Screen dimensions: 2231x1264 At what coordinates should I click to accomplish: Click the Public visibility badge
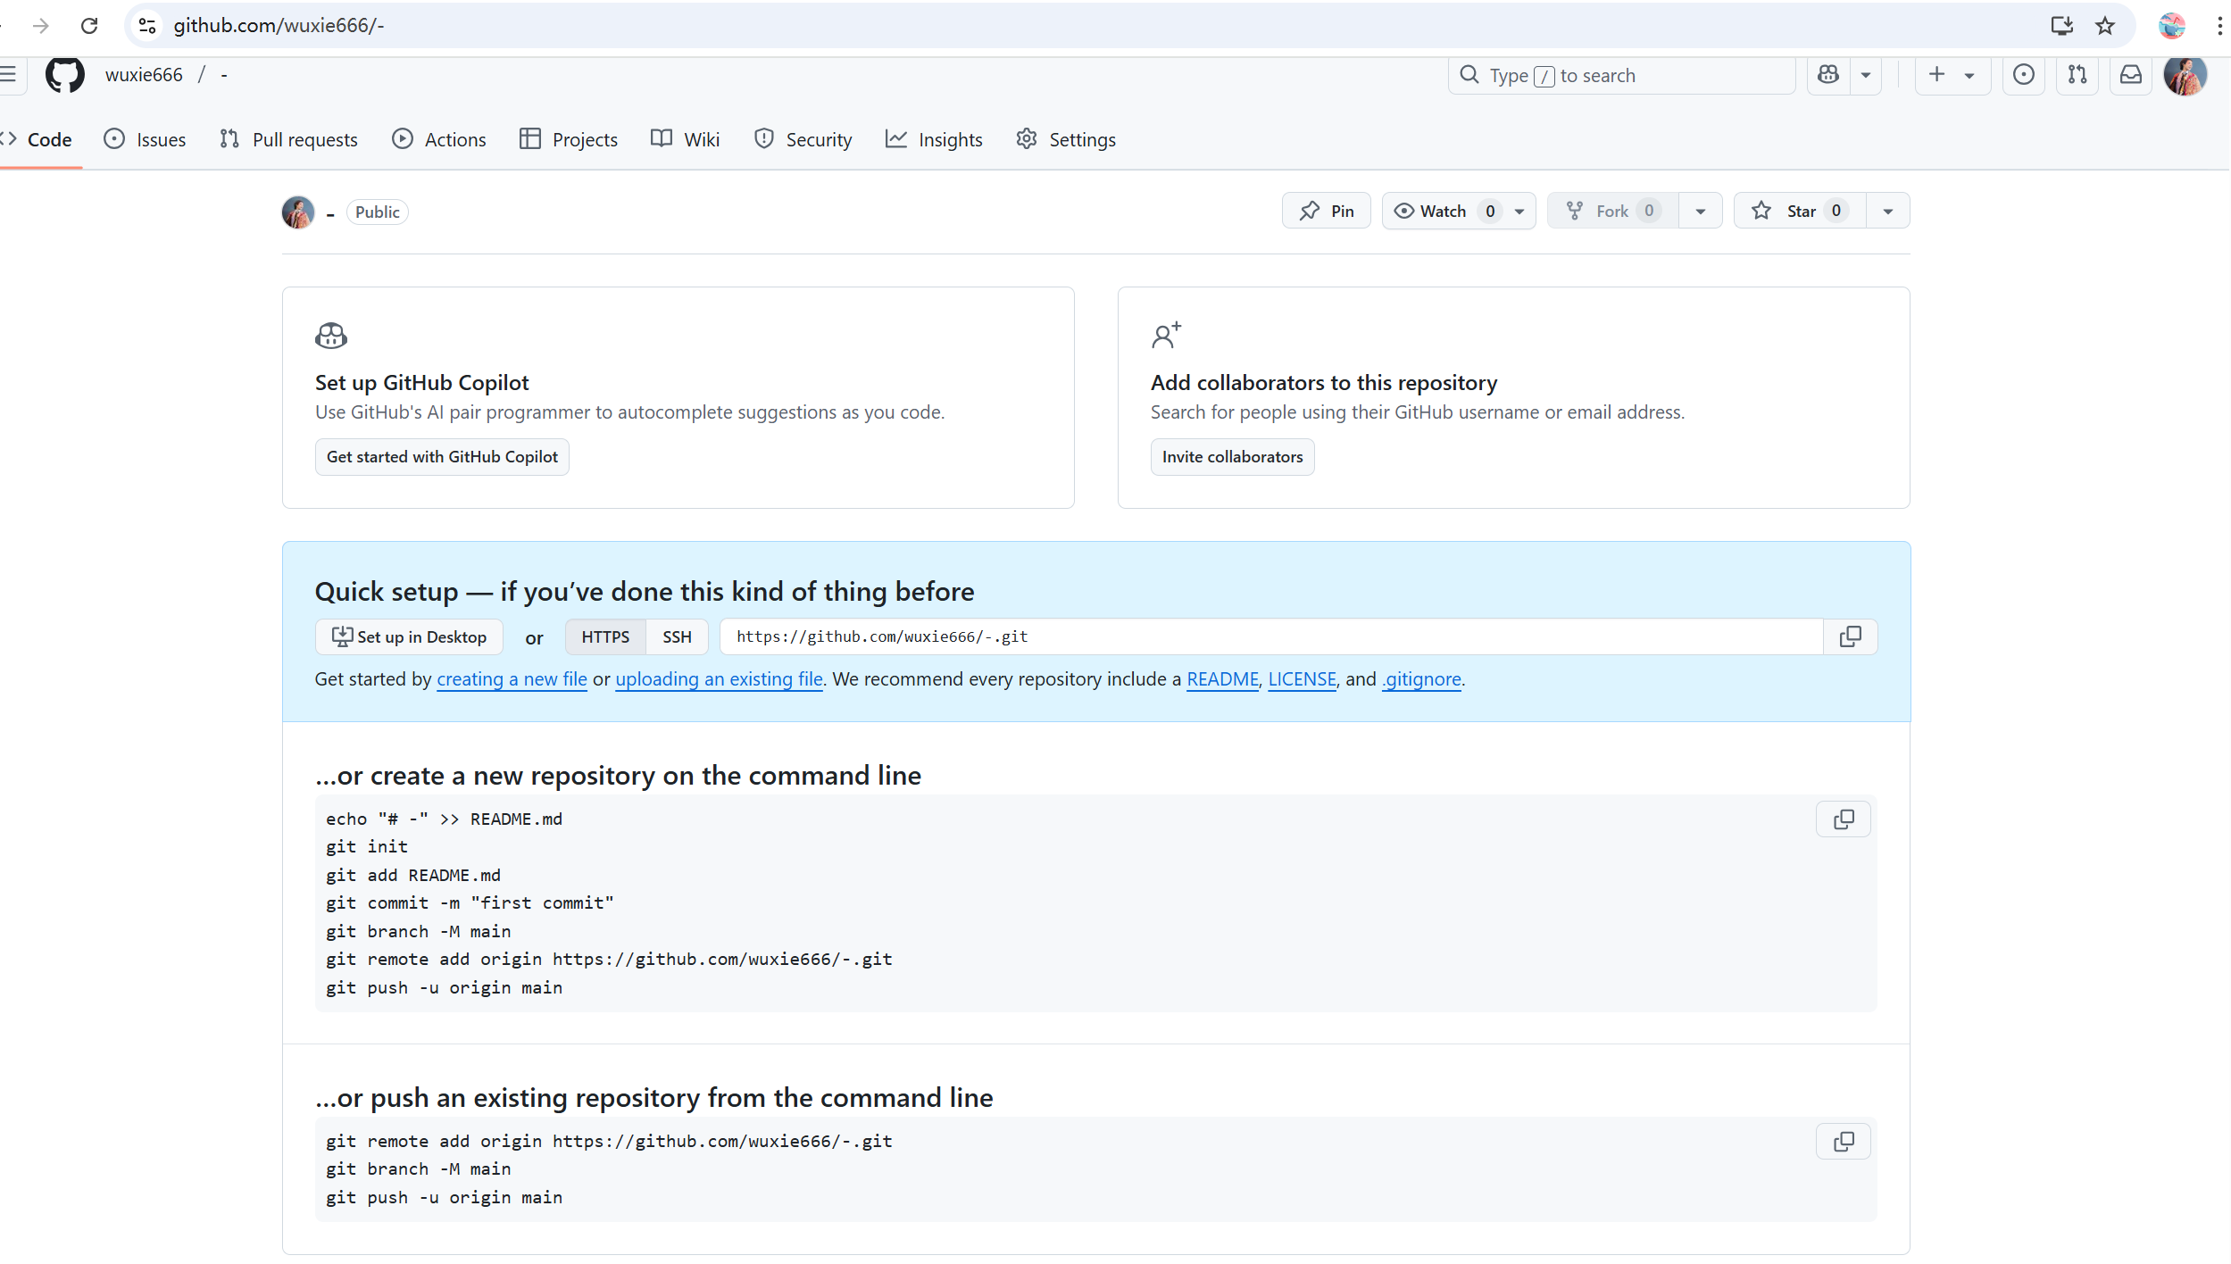[377, 212]
